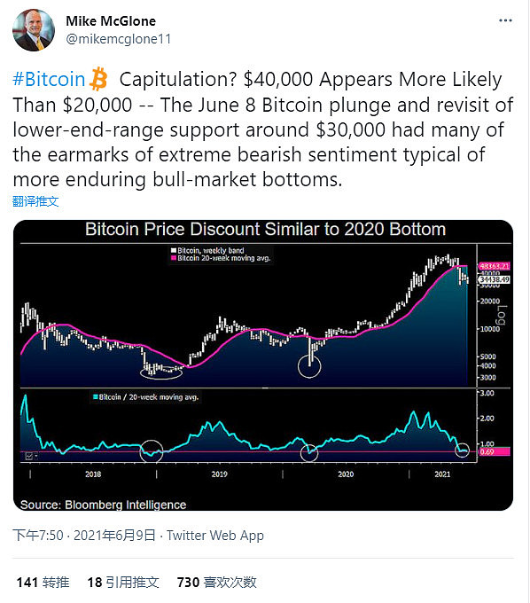Click magenta legend square for 20-week moving avg
This screenshot has height=603, width=530.
point(174,258)
